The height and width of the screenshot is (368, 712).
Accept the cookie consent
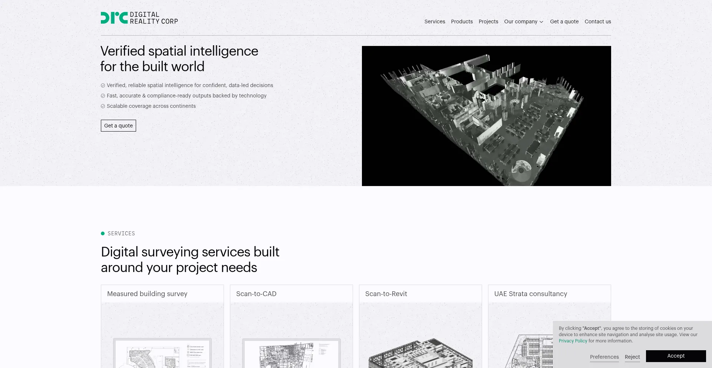pyautogui.click(x=676, y=356)
